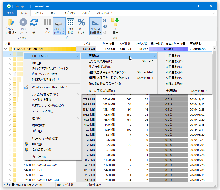Expand the $Windows.~WS folder node

point(10,165)
